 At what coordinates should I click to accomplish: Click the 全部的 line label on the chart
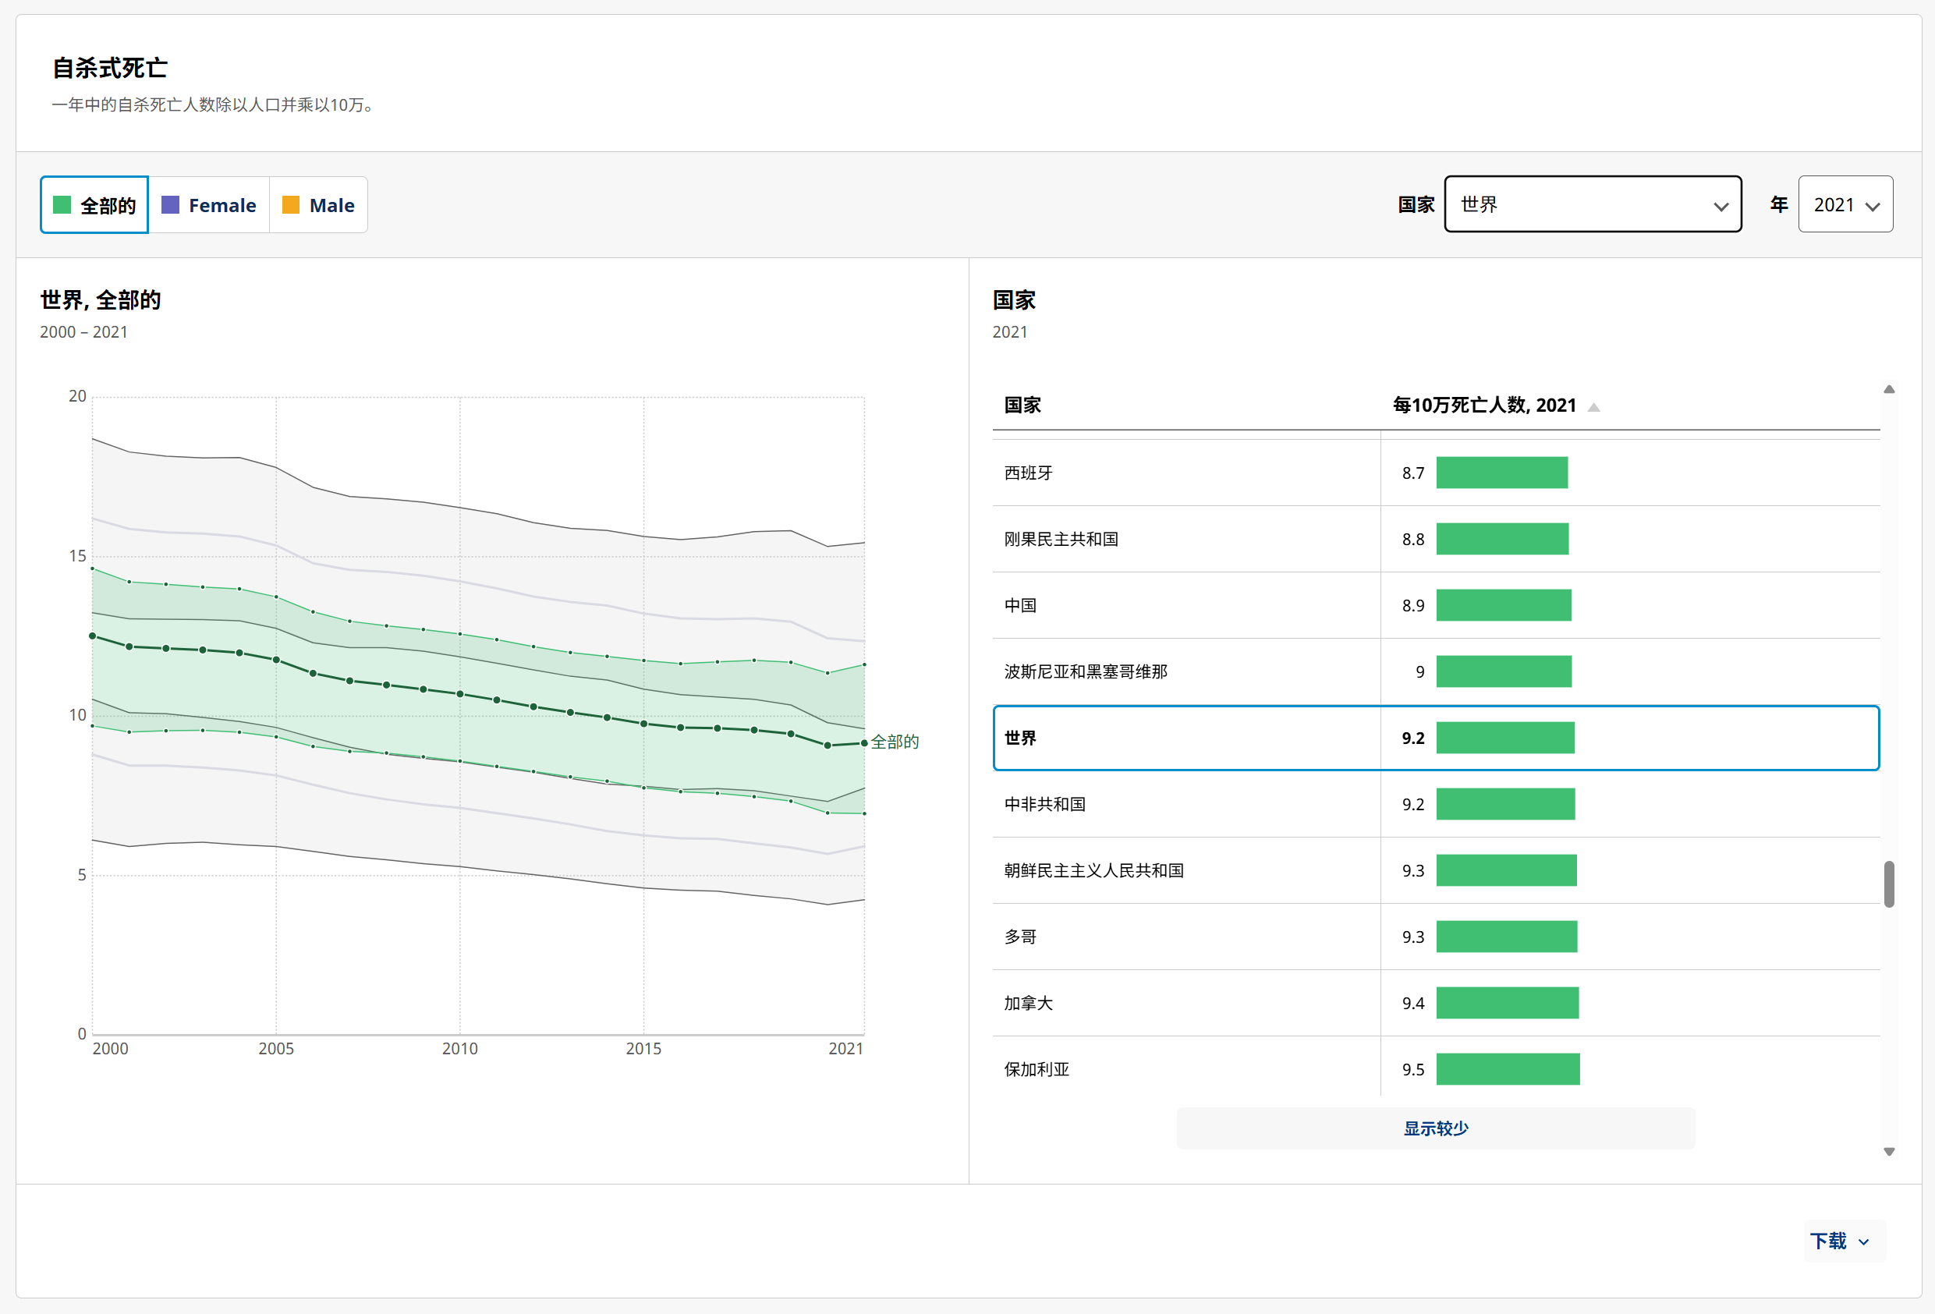click(x=895, y=742)
